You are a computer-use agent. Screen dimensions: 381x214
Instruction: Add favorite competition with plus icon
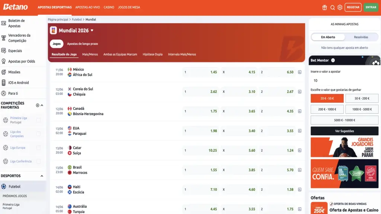38,105
